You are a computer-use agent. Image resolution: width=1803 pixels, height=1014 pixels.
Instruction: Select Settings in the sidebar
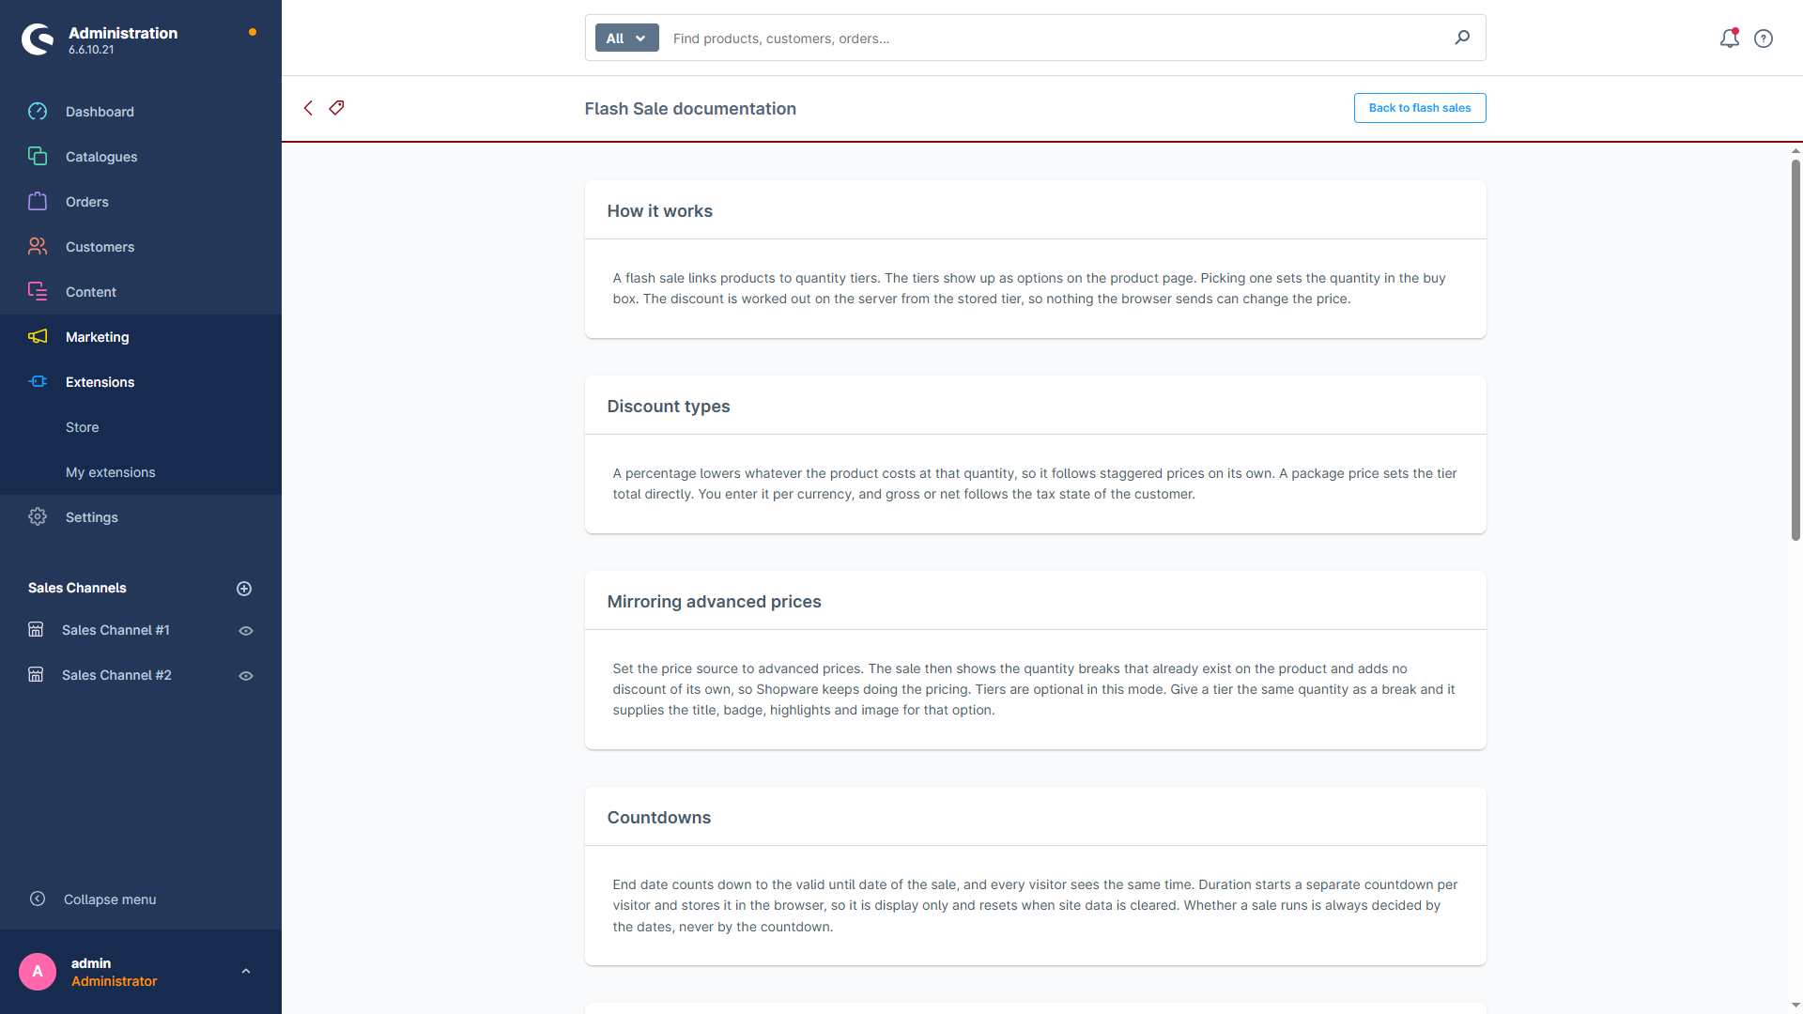click(141, 517)
